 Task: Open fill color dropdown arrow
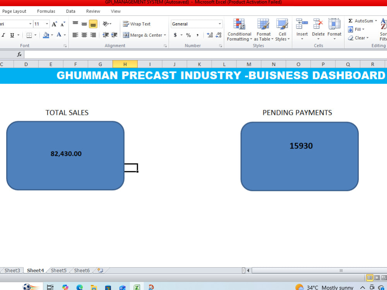[x=52, y=35]
